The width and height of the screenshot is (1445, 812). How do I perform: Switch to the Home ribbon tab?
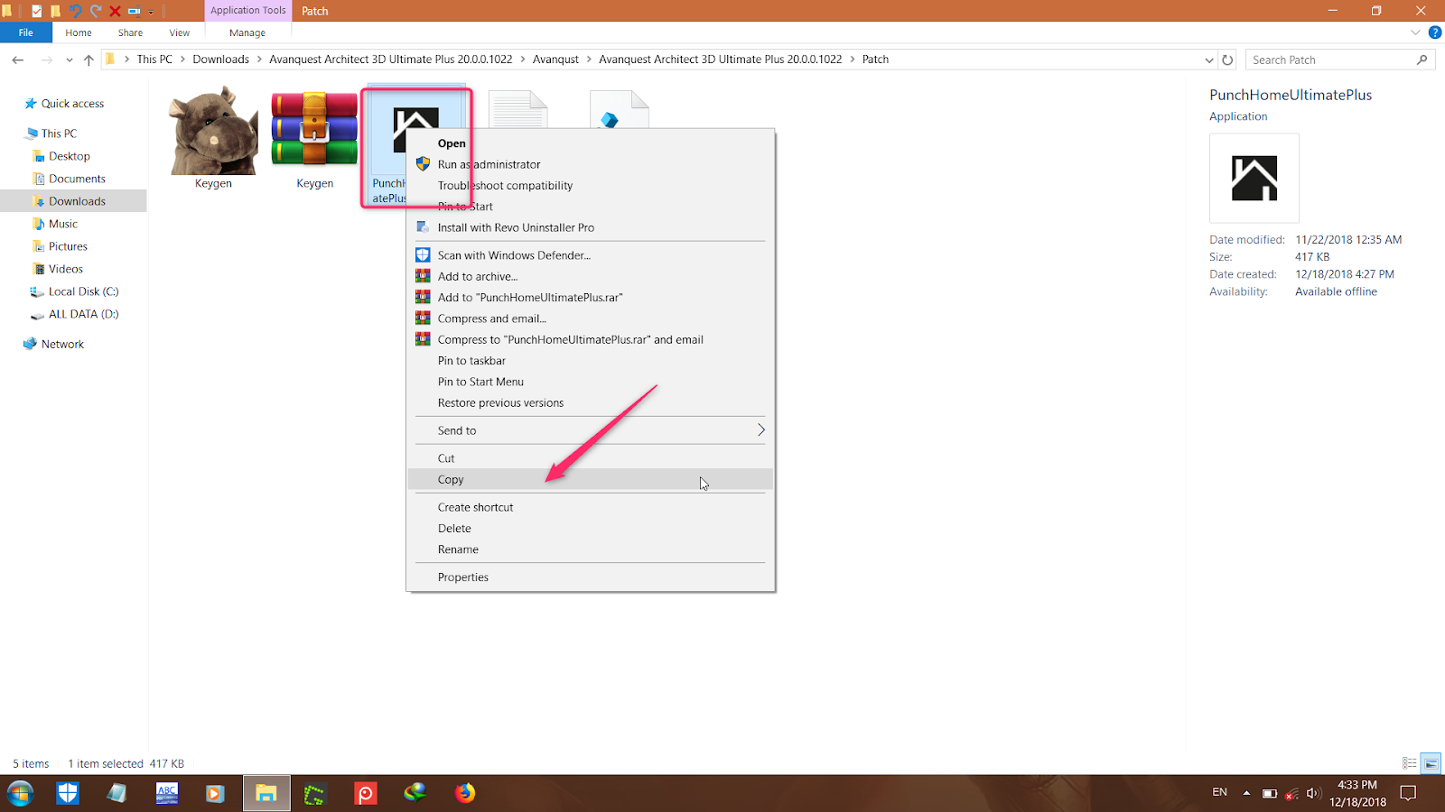pyautogui.click(x=79, y=32)
